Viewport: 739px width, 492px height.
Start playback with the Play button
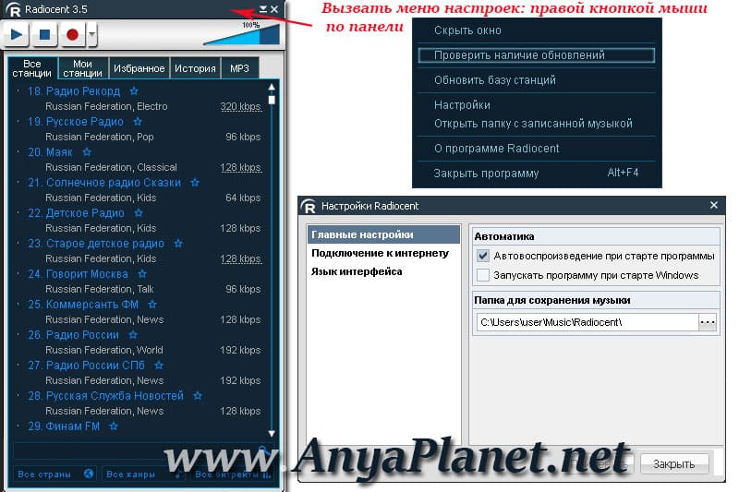pyautogui.click(x=17, y=34)
